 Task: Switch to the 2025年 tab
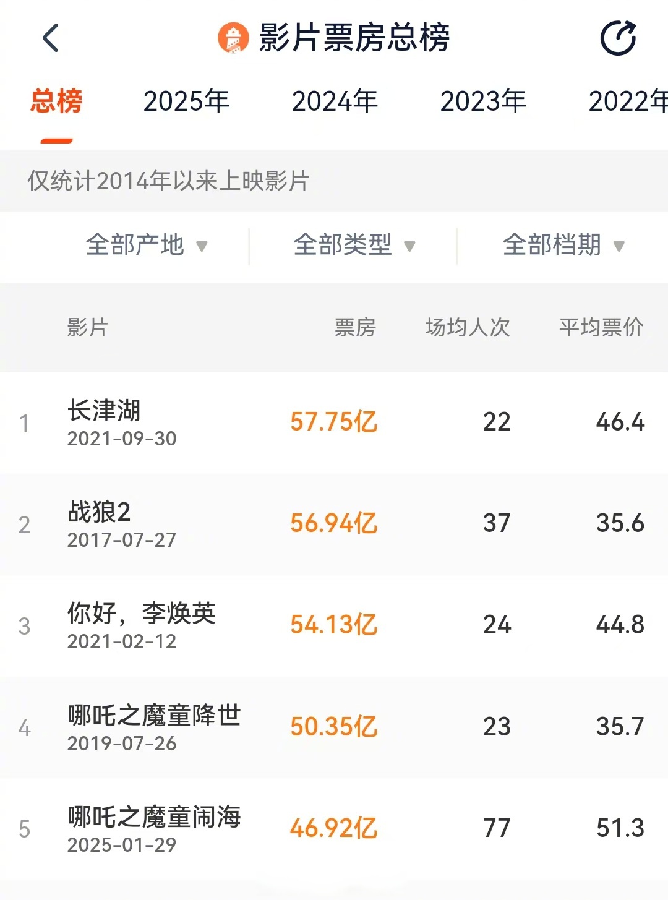click(x=186, y=101)
